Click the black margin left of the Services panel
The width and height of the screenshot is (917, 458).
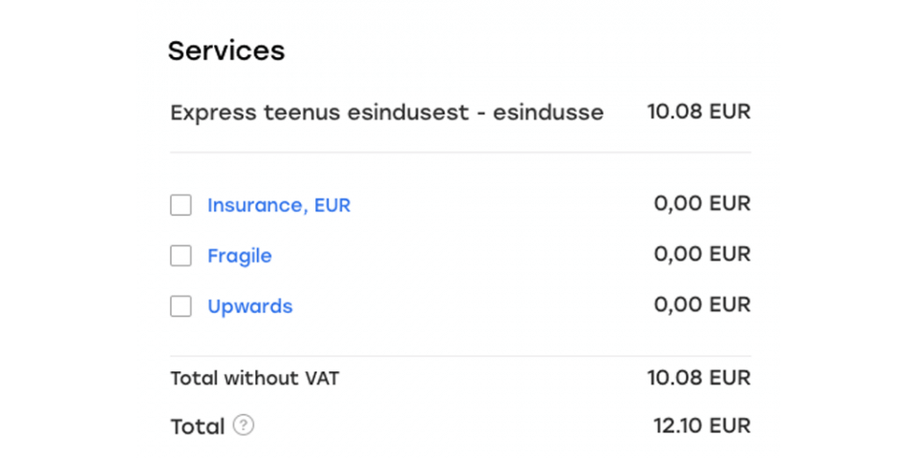tap(67, 229)
